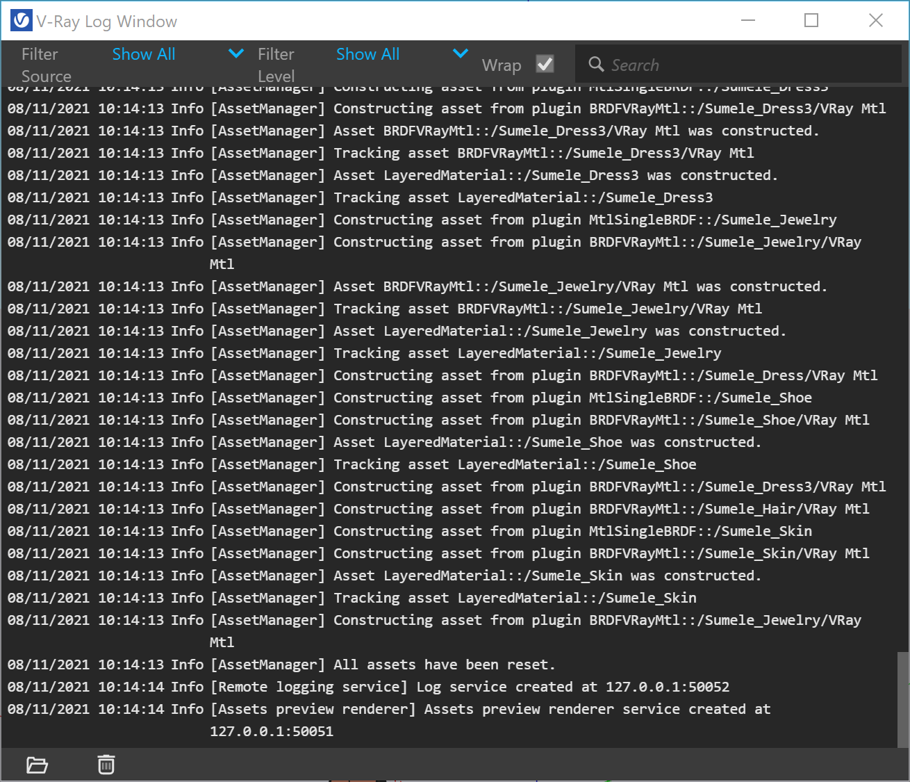Viewport: 910px width, 782px height.
Task: Select 'Asset BRDFVRayMtl::/Sumele_Jewelry/VRay Mtl was constructed' line
Action: click(x=417, y=286)
